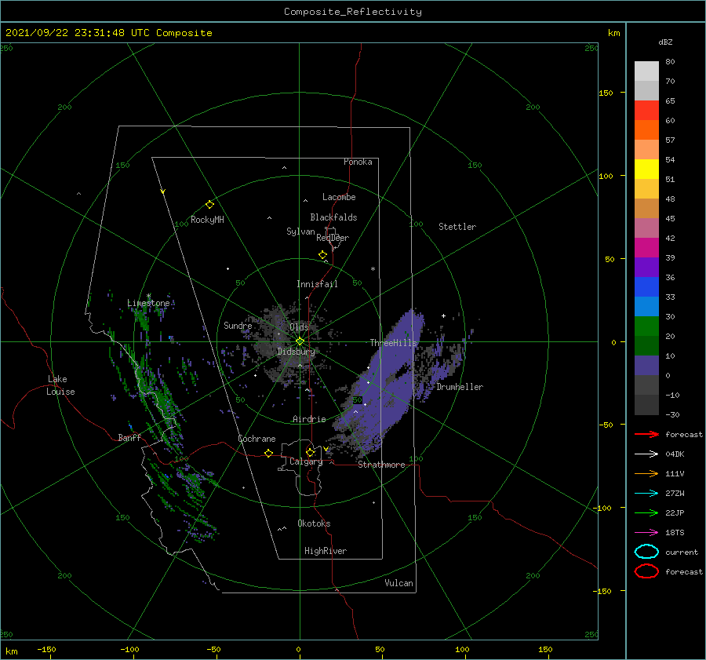This screenshot has width=706, height=660.
Task: Click the 2021/09/22 23:31:48 UTC timestamp
Action: point(78,33)
